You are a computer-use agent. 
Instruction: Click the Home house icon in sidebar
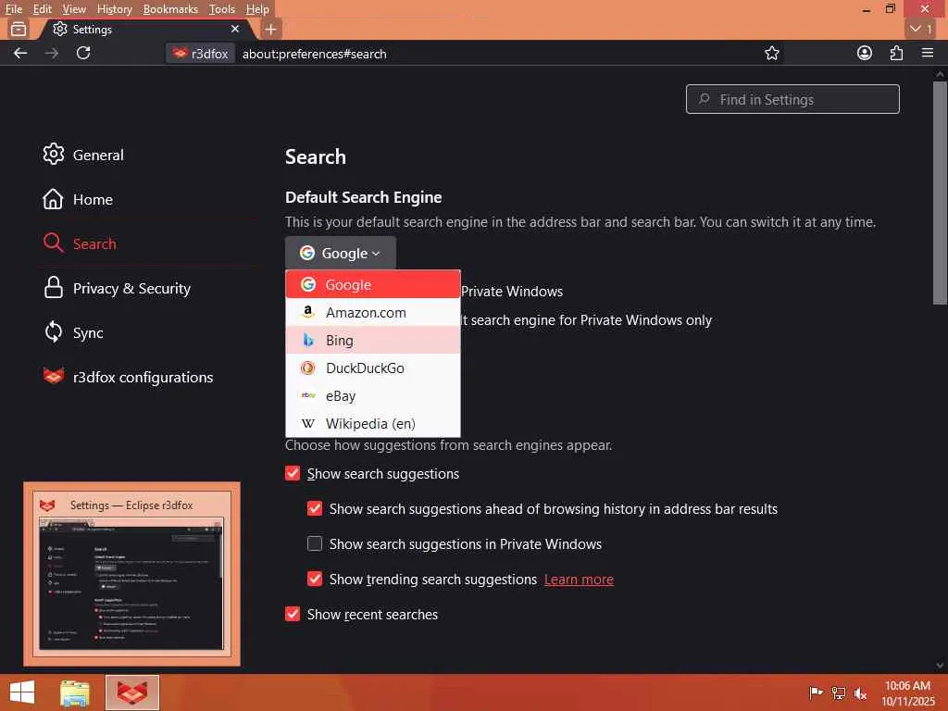pyautogui.click(x=53, y=199)
